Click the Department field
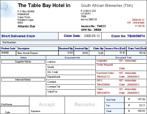This screenshot has width=147, height=114. coord(71,77)
